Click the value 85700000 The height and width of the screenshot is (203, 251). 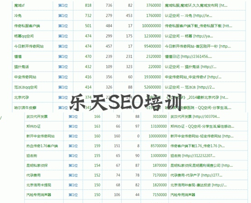pos(159,146)
